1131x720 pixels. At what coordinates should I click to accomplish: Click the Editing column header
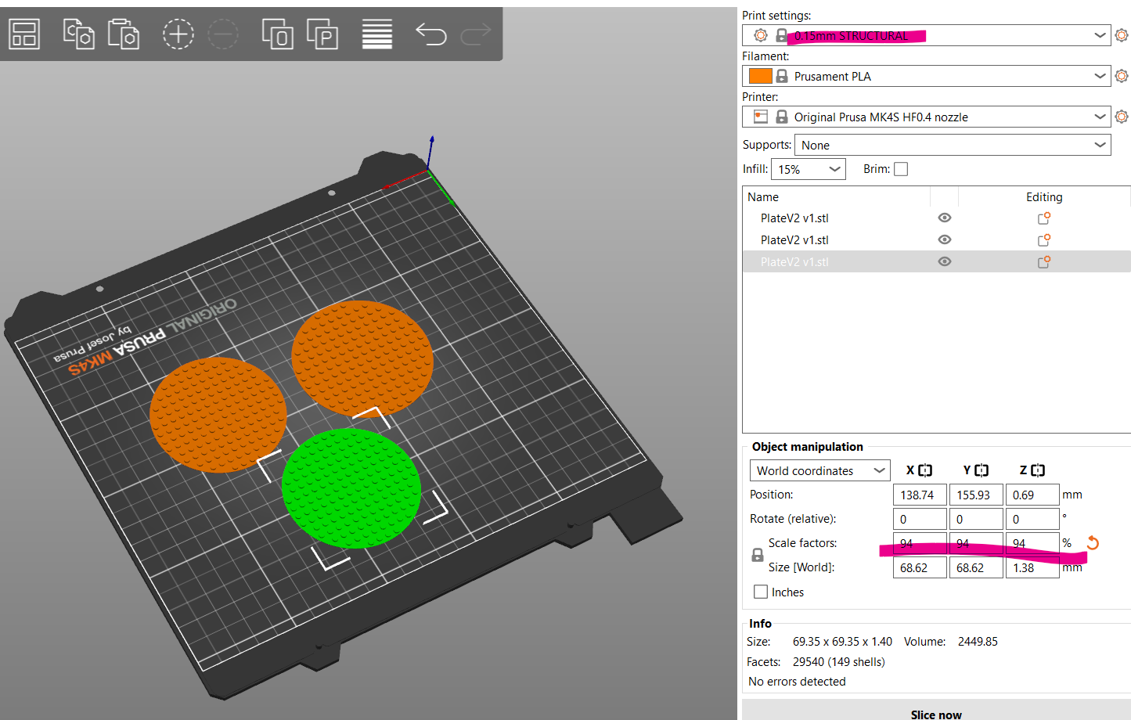[x=1044, y=197]
